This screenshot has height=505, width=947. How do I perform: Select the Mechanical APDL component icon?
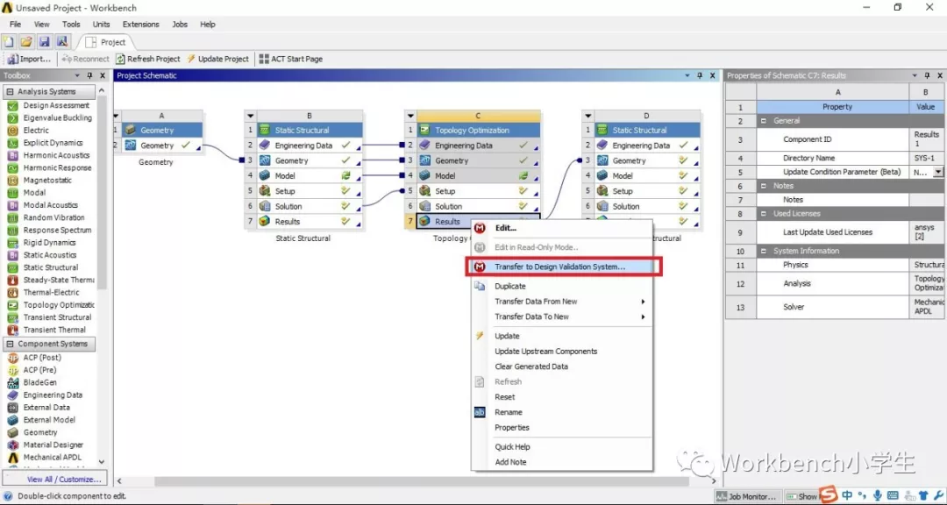[12, 458]
